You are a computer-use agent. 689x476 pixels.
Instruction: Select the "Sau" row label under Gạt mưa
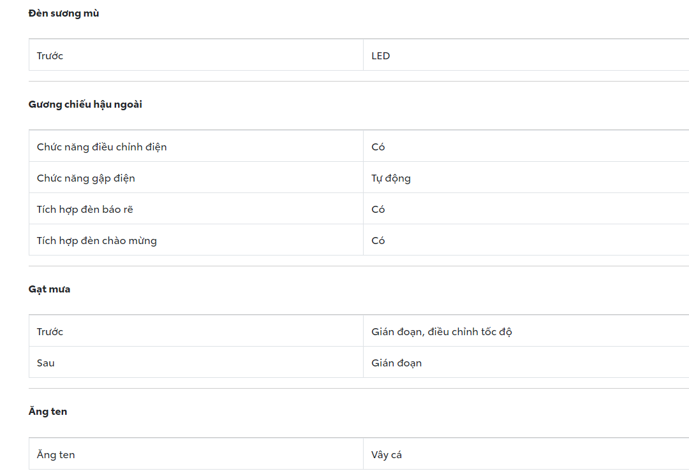point(46,363)
